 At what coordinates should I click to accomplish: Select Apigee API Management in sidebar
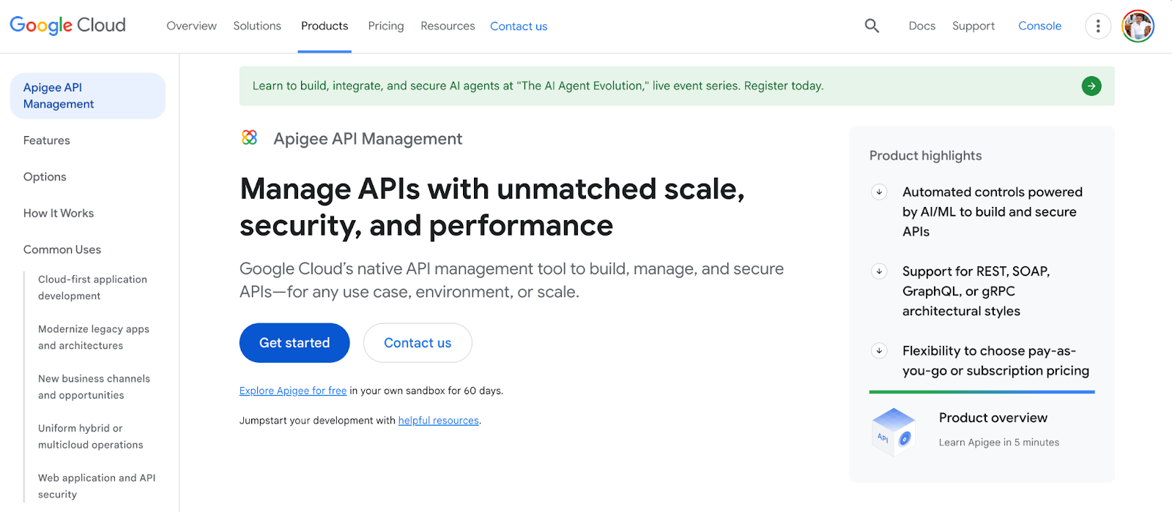point(88,96)
